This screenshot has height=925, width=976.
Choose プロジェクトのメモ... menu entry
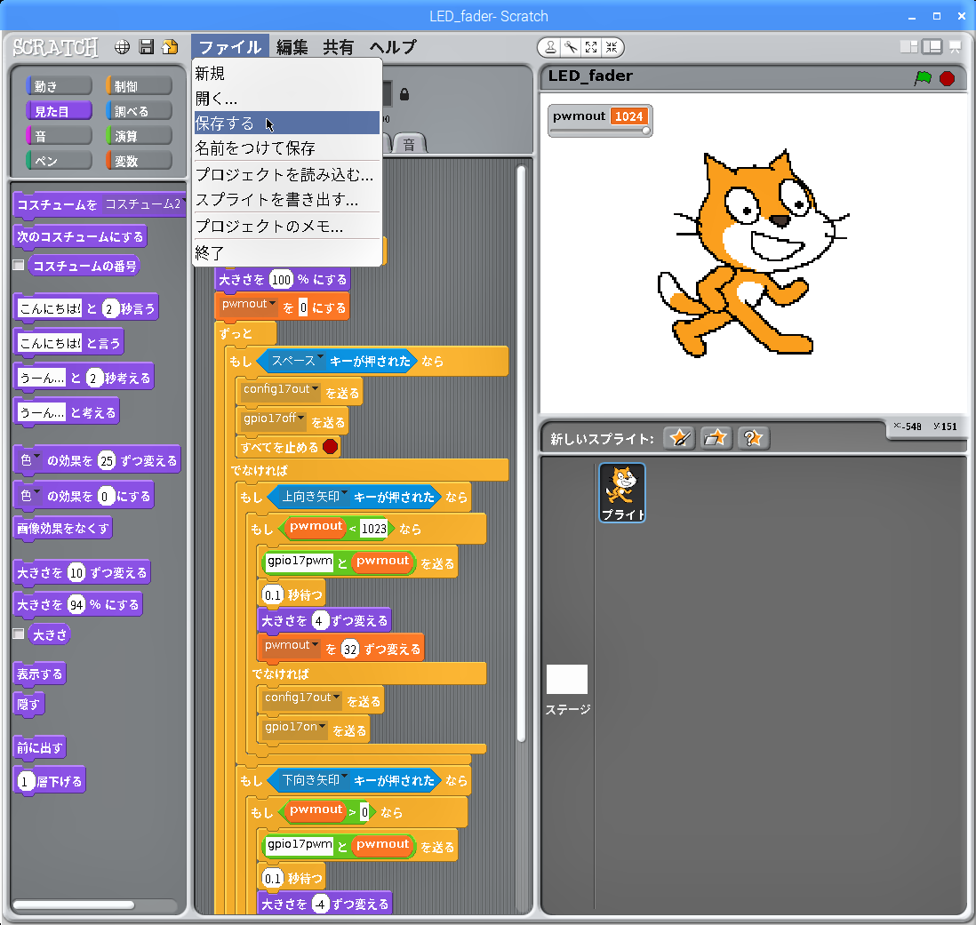(x=287, y=227)
